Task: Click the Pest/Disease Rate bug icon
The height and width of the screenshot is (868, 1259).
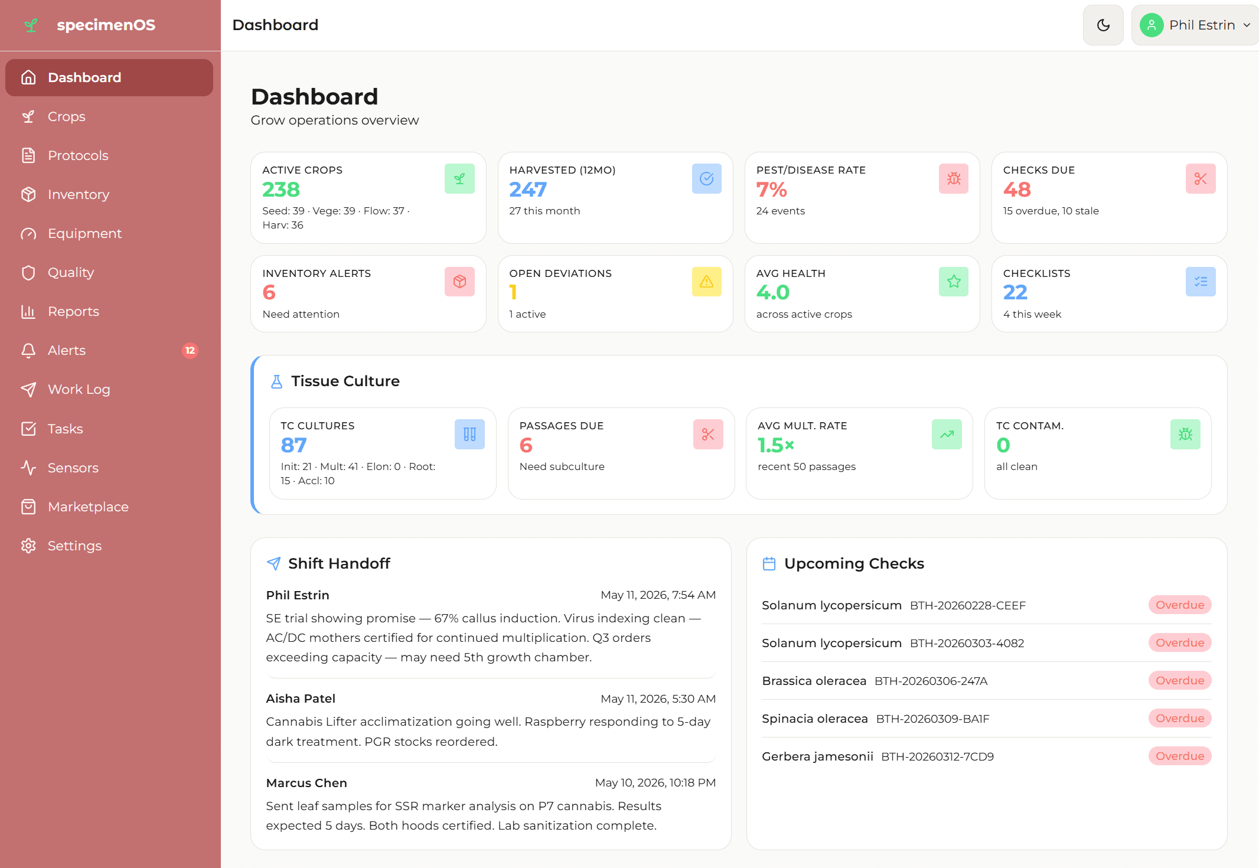Action: [x=954, y=179]
